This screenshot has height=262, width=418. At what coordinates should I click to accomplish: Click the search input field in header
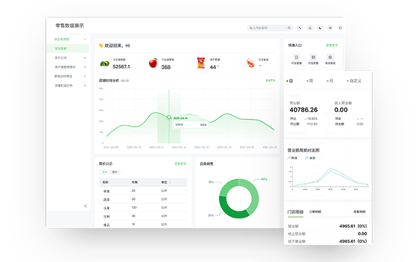tap(267, 28)
